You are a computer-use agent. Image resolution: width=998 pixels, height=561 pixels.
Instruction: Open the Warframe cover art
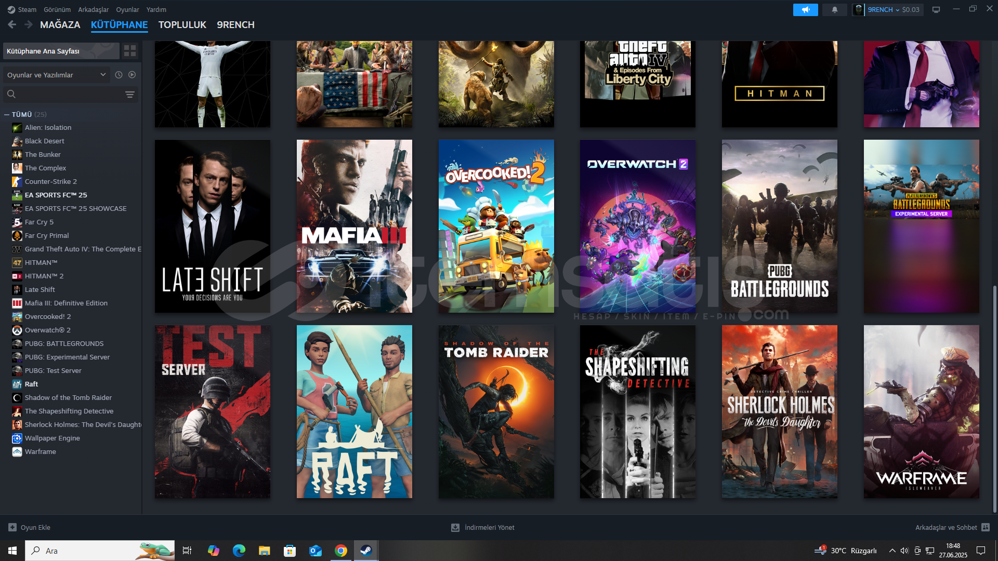922,412
